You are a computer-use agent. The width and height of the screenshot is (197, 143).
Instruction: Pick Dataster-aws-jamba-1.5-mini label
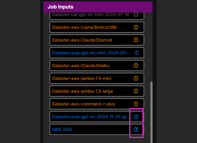pos(82,78)
